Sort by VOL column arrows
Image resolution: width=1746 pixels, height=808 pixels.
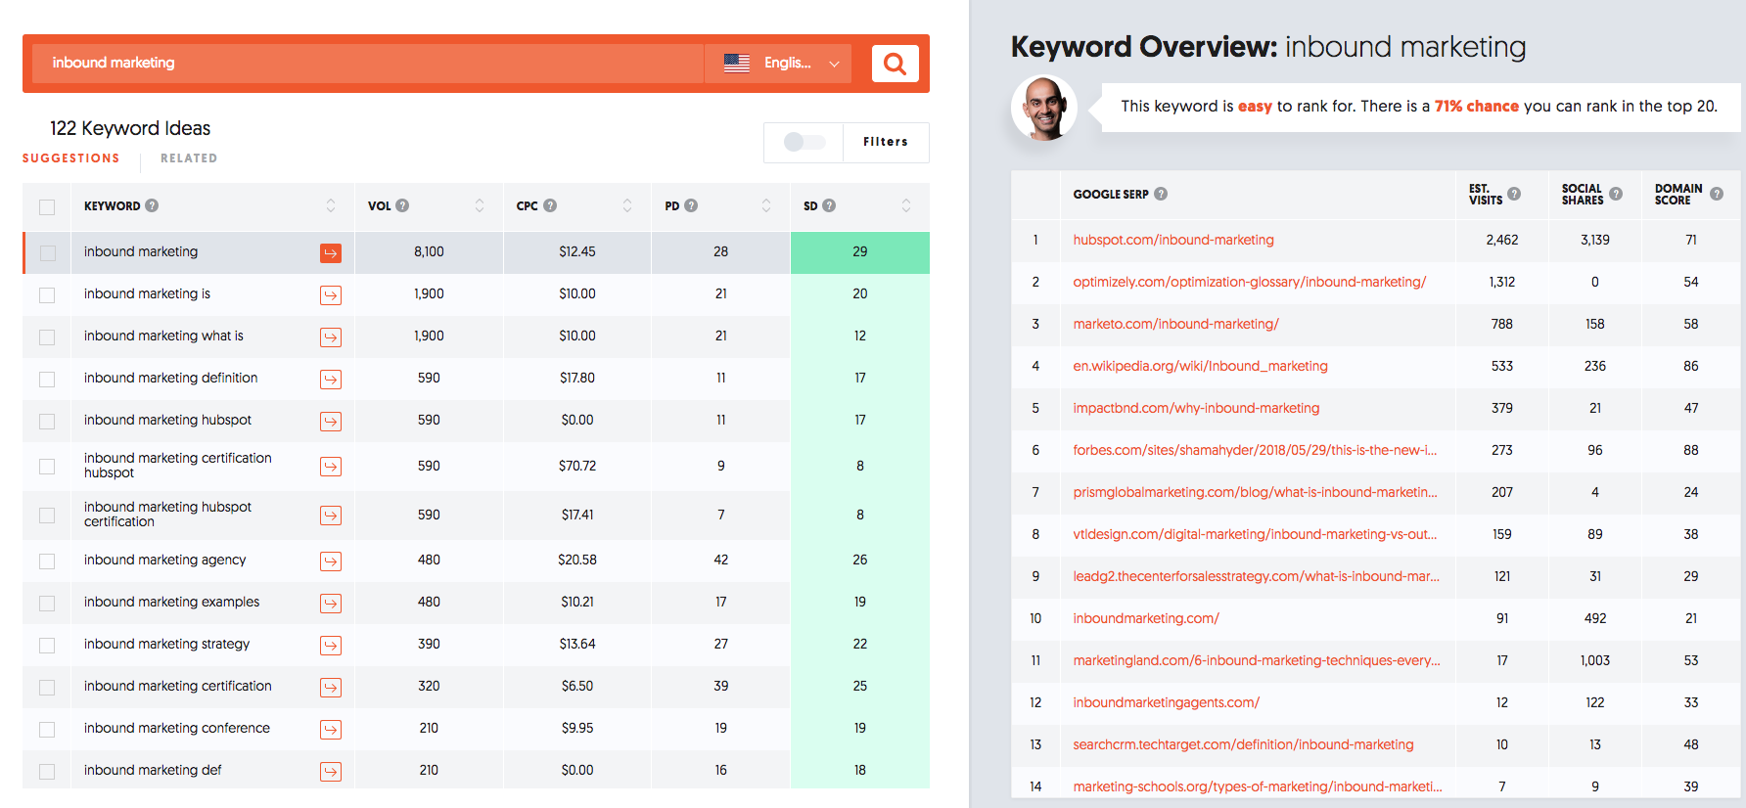pyautogui.click(x=480, y=205)
